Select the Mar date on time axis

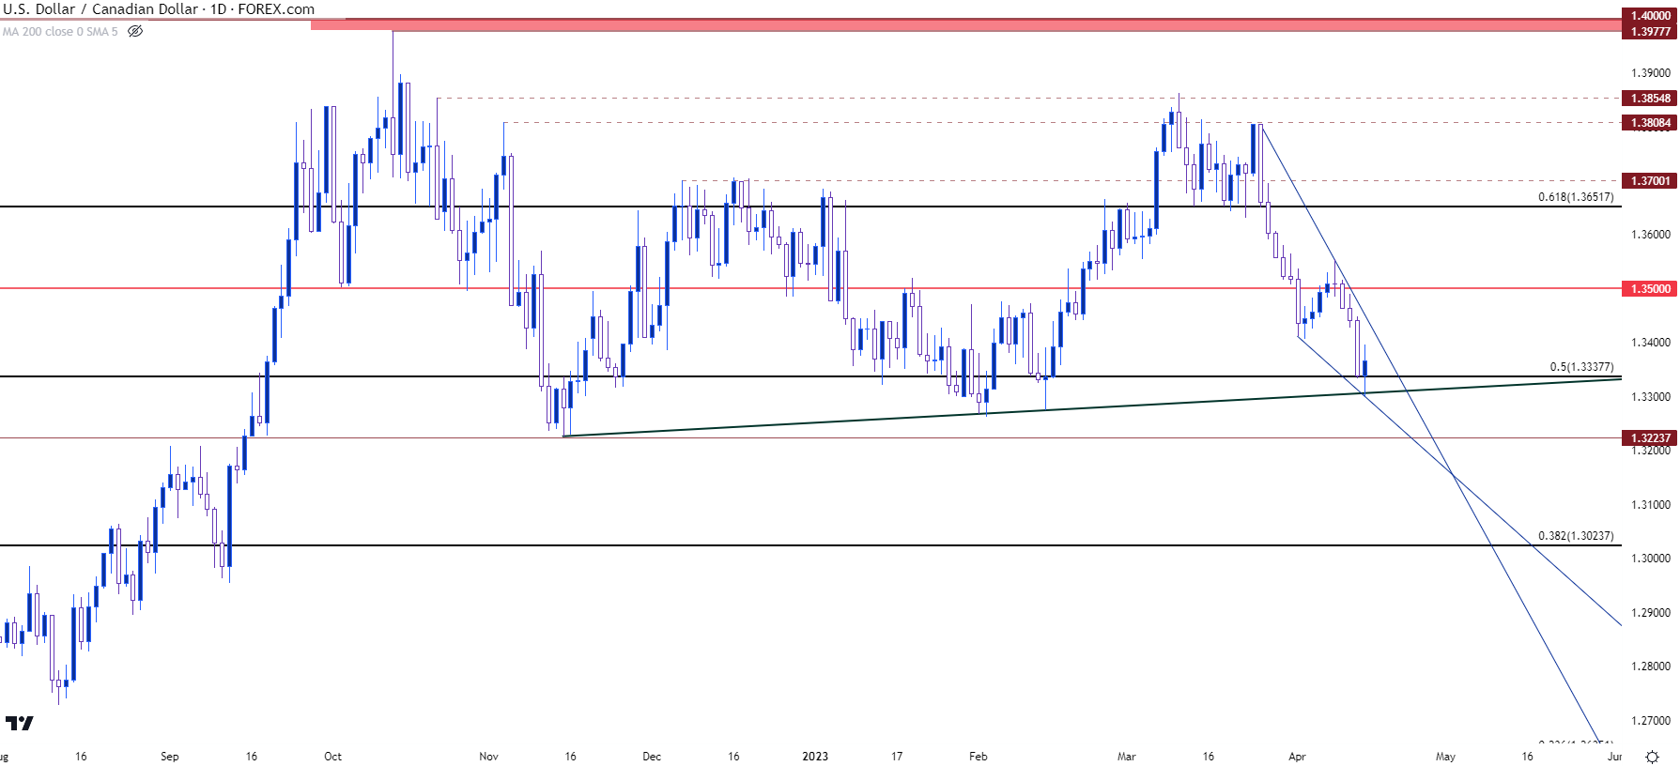(x=1126, y=757)
